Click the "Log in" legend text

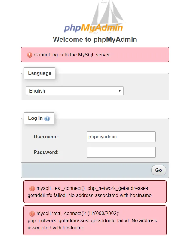[x=35, y=118]
